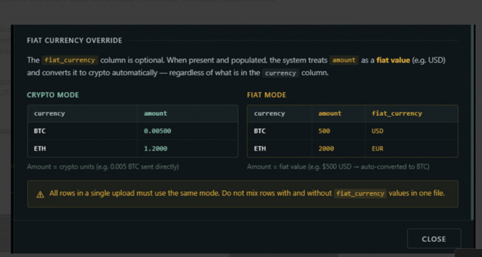Select the 1.2000 amount cell
Screen dimensions: 482x257
pos(188,149)
